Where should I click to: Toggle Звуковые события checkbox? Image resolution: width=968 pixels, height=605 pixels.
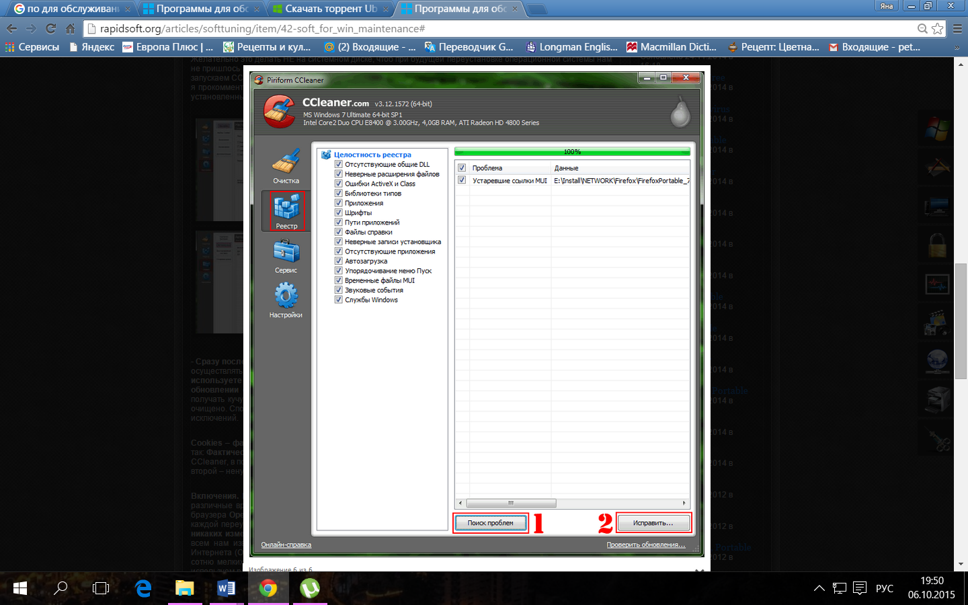[339, 290]
